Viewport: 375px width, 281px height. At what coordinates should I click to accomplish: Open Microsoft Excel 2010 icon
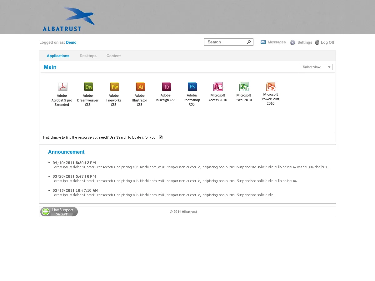(x=244, y=86)
